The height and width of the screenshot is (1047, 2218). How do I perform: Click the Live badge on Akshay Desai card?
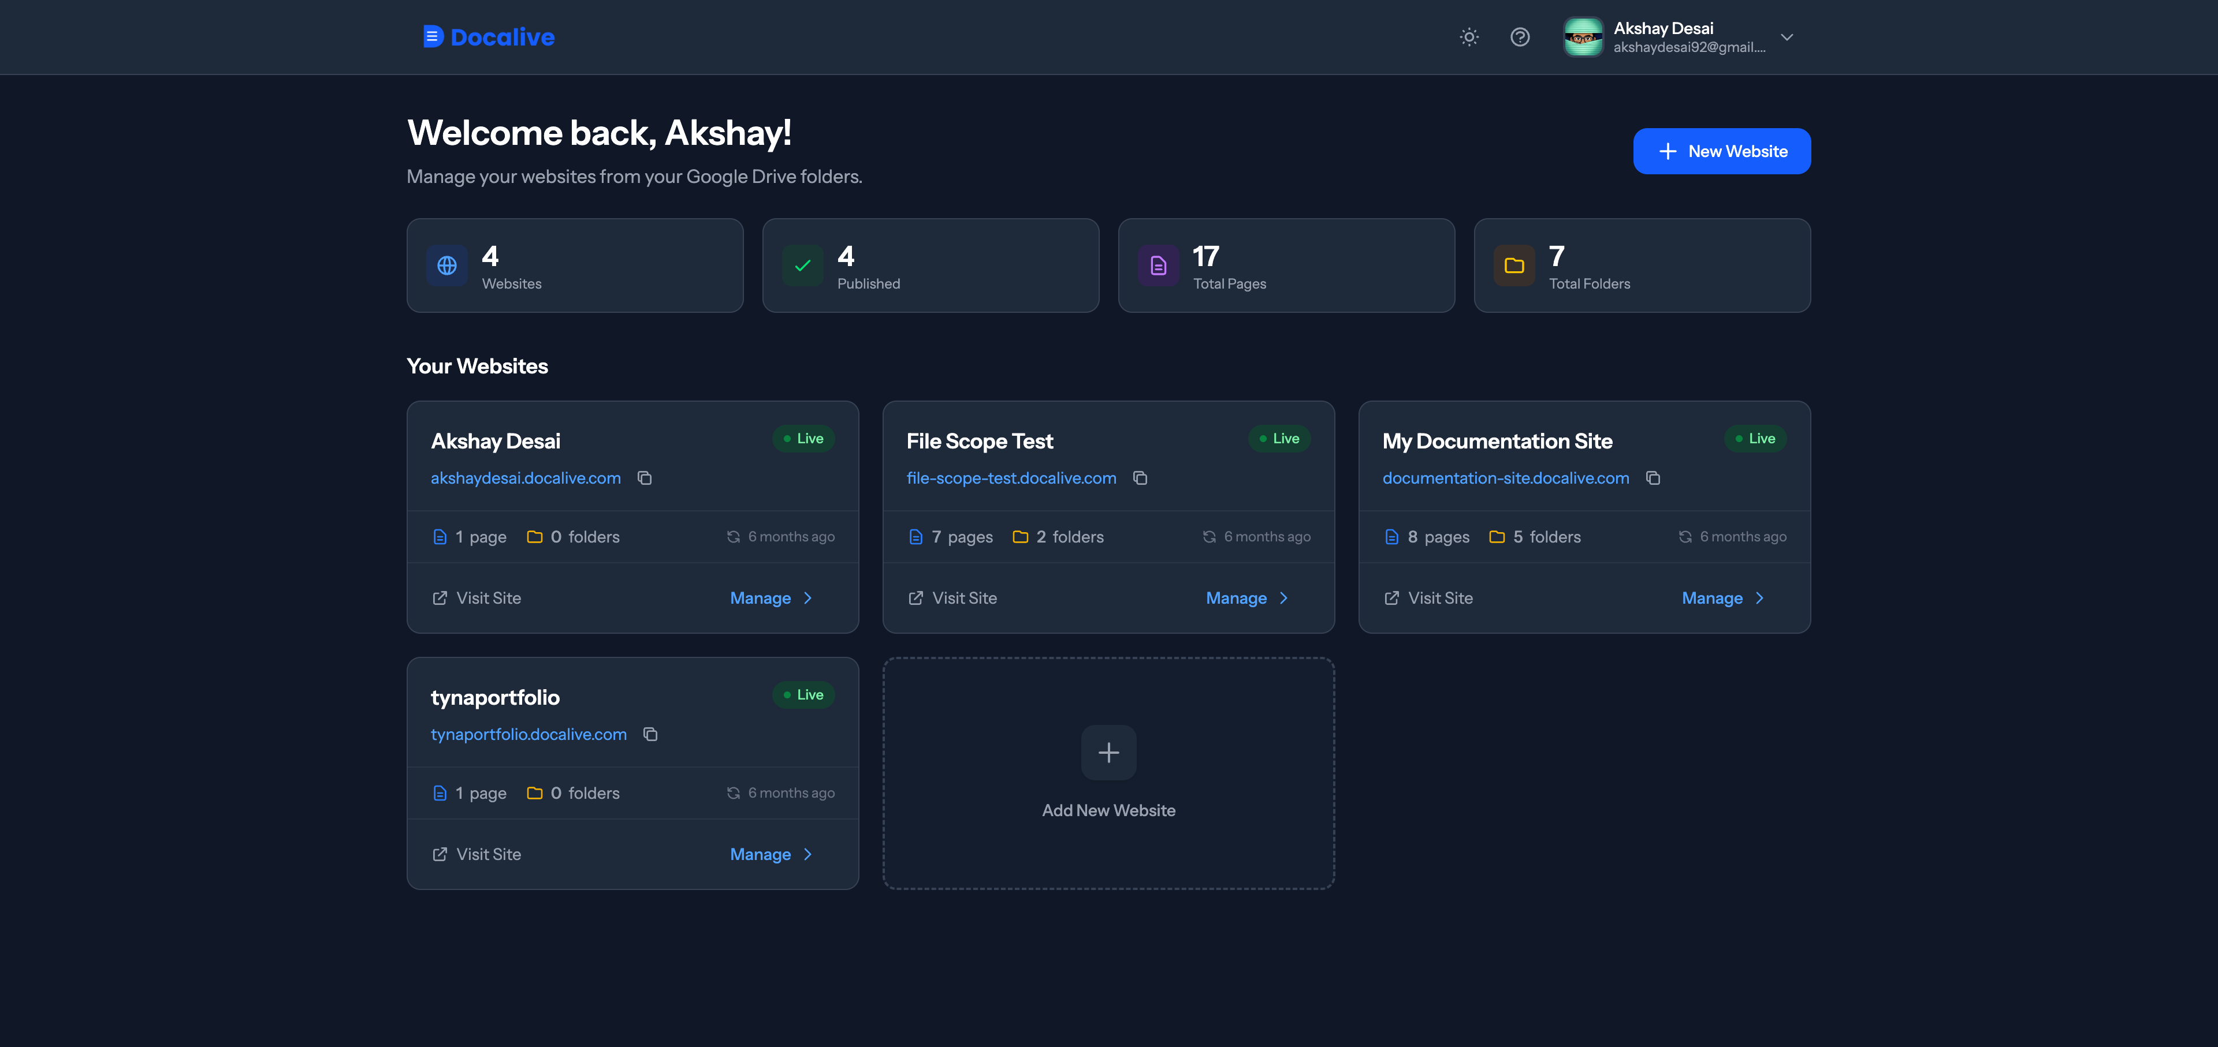pyautogui.click(x=803, y=439)
